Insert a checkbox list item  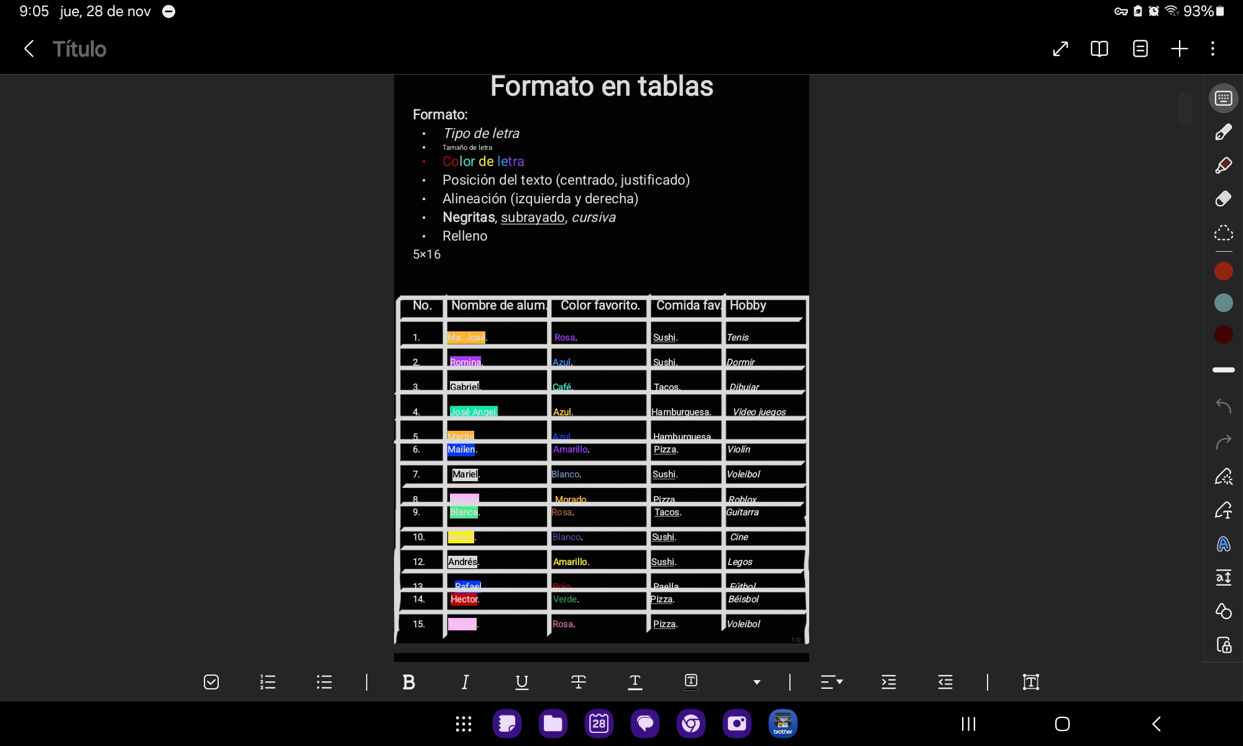pos(211,682)
